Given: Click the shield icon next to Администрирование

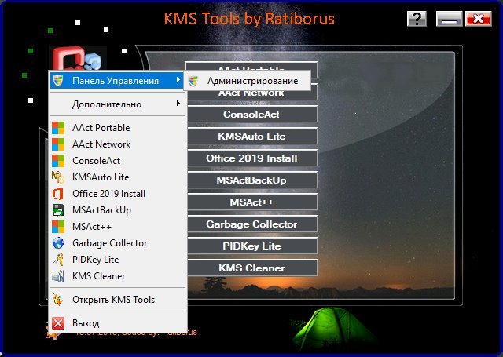Looking at the screenshot, I should [x=193, y=81].
